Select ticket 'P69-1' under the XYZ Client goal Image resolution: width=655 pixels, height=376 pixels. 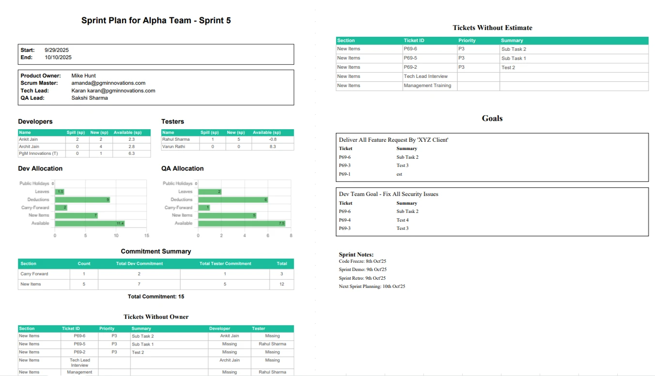click(344, 174)
